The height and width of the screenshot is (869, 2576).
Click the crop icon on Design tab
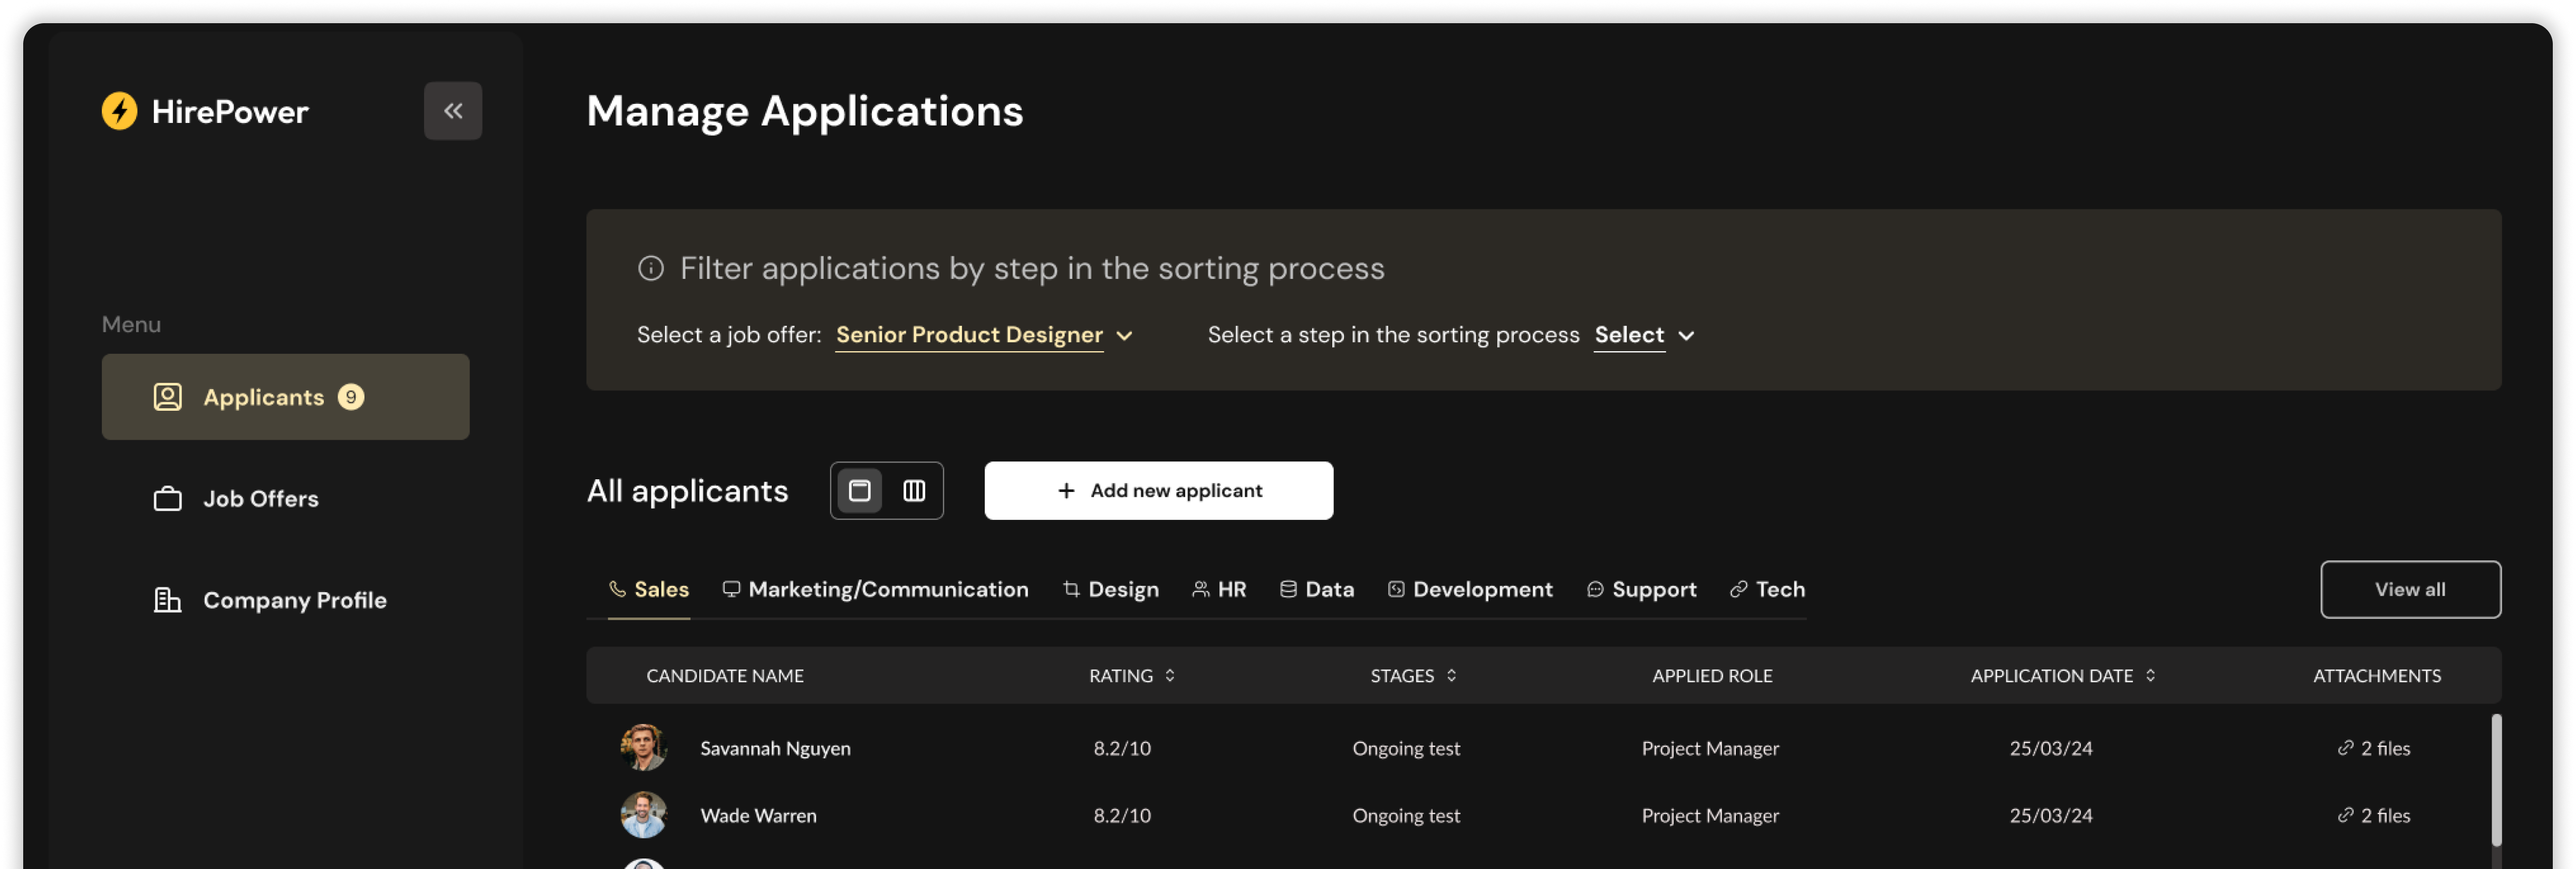tap(1071, 589)
